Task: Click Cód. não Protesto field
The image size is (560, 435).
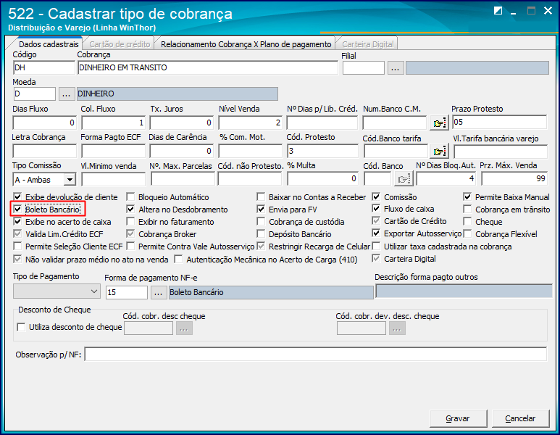Action: coord(250,179)
